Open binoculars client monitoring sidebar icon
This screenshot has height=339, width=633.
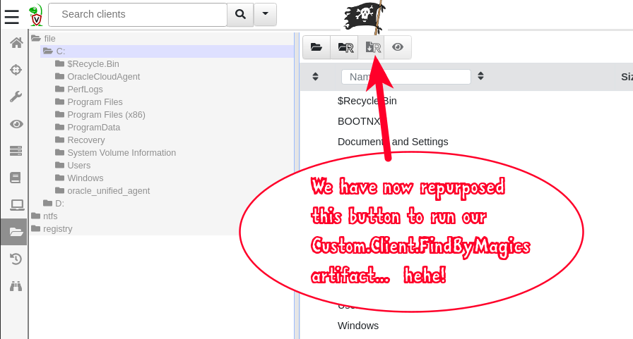16,285
